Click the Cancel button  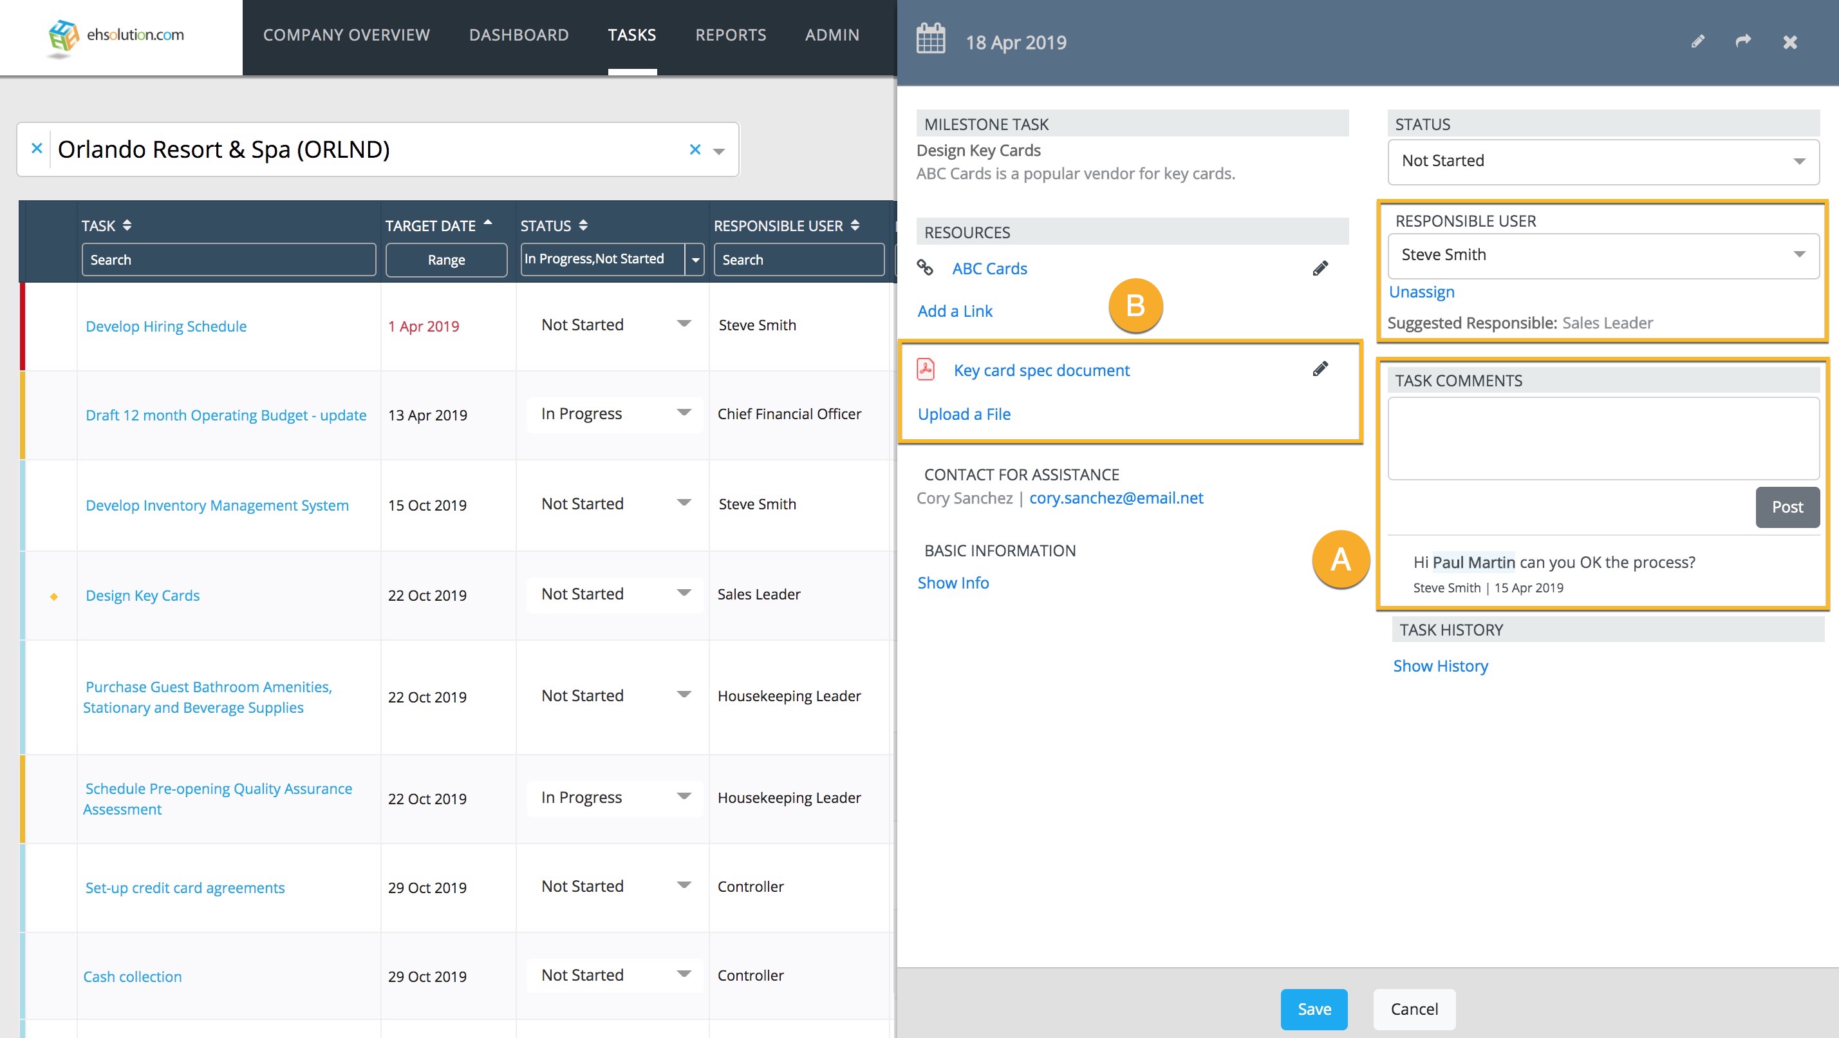coord(1414,1009)
